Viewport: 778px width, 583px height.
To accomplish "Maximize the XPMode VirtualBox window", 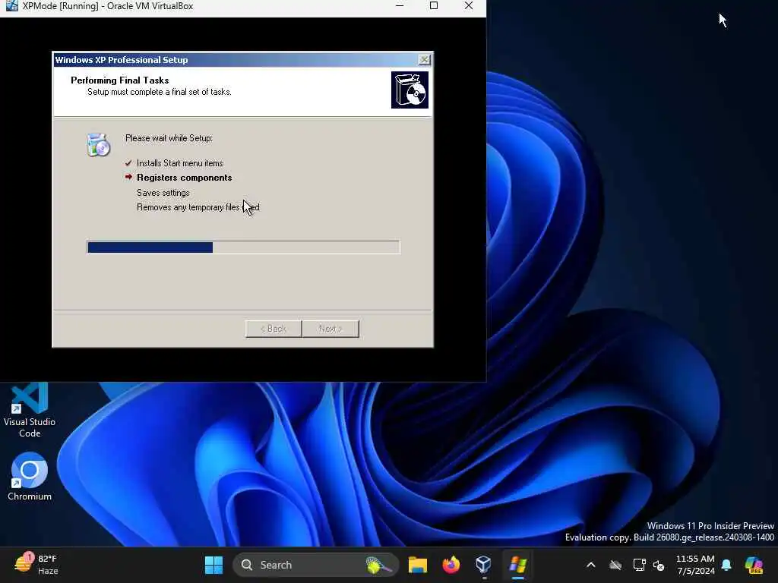I will (x=434, y=5).
